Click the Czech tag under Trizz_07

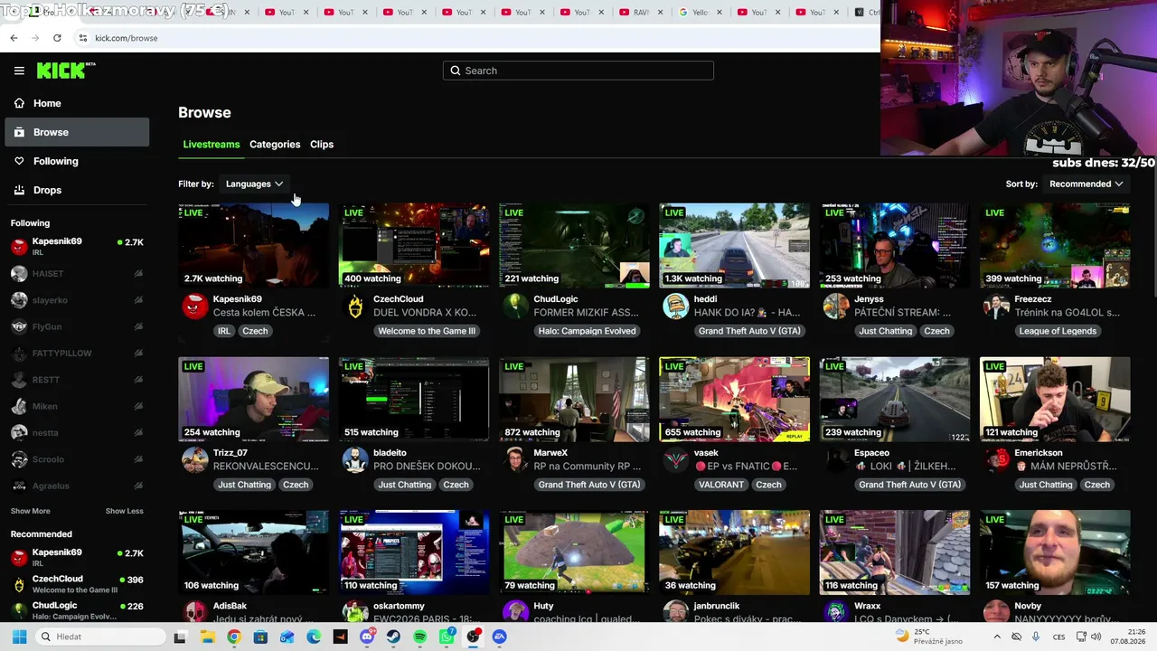(x=296, y=485)
